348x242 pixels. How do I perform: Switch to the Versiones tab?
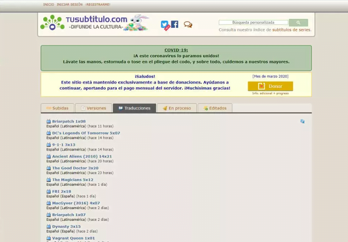(94, 108)
